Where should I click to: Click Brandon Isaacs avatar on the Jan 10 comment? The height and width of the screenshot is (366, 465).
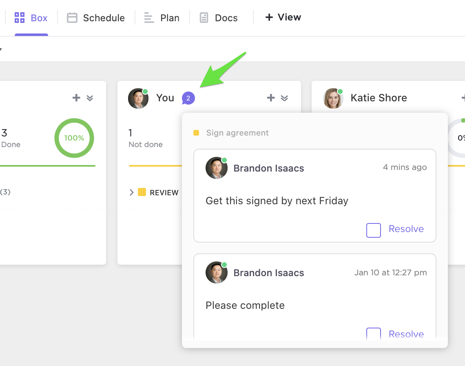tap(216, 272)
